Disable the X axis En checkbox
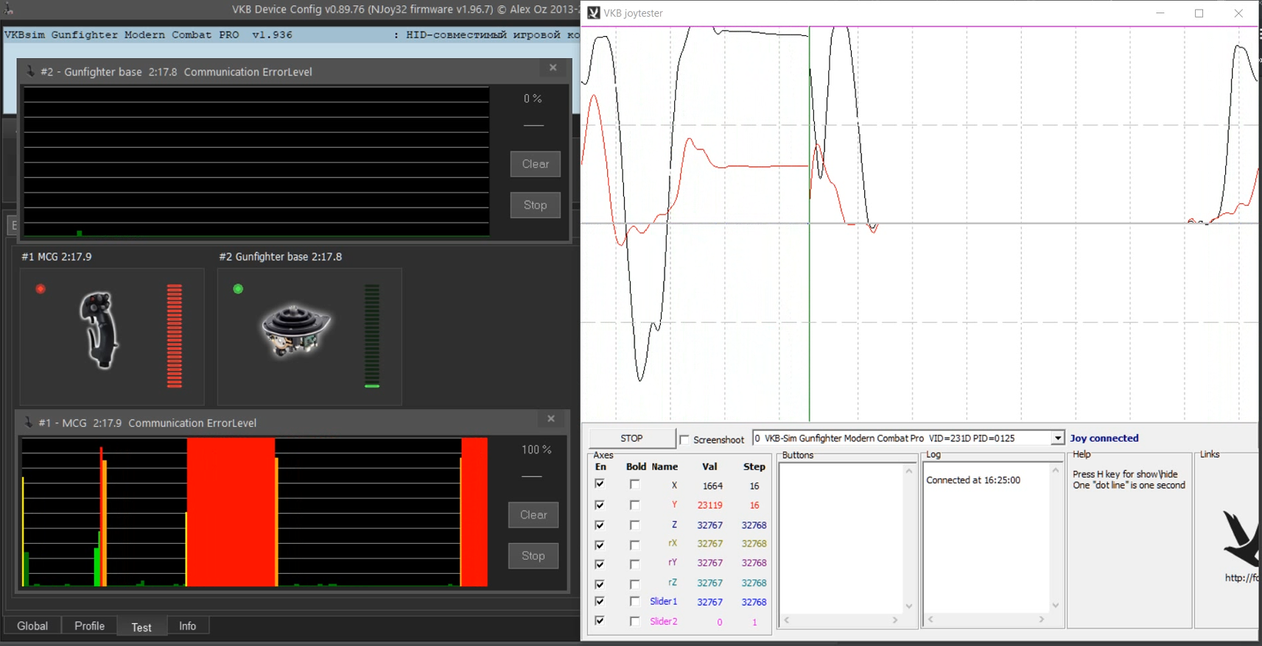 [x=600, y=484]
